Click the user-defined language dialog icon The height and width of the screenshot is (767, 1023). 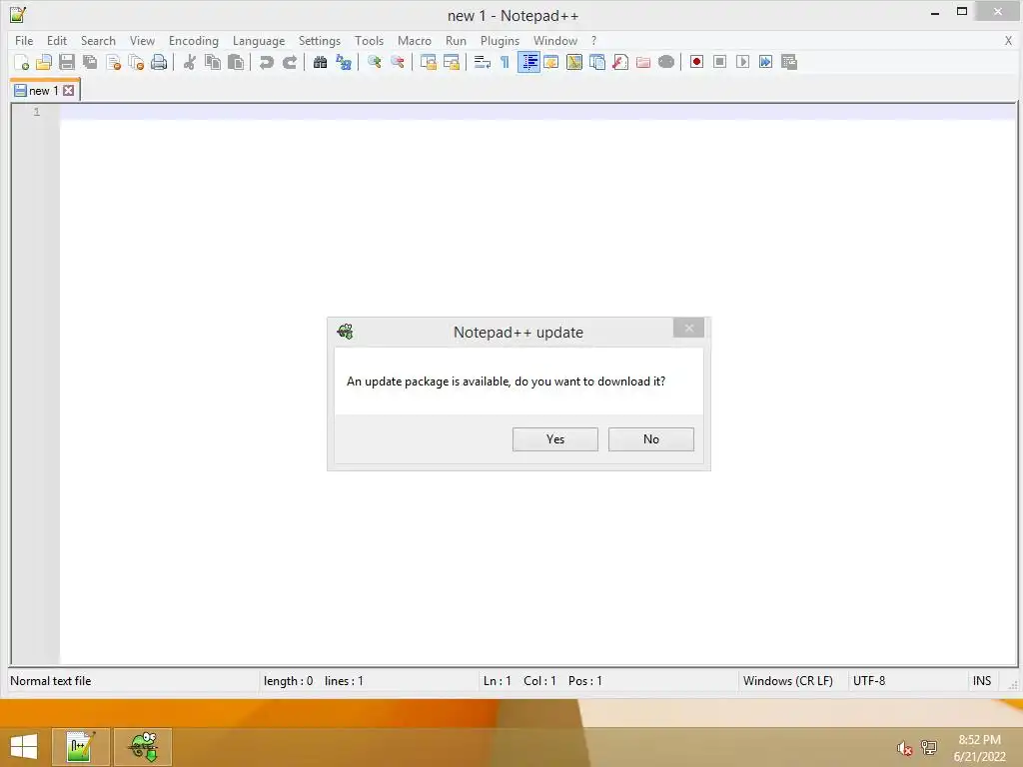551,62
